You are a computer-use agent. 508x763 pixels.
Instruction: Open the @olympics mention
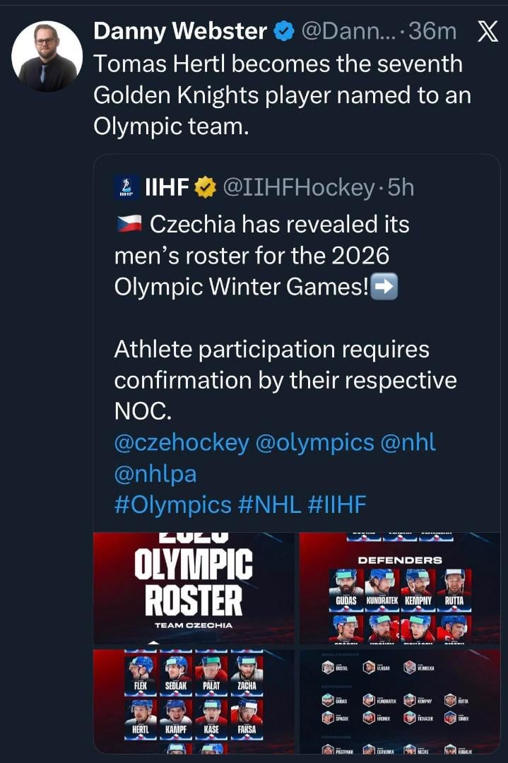tap(314, 442)
